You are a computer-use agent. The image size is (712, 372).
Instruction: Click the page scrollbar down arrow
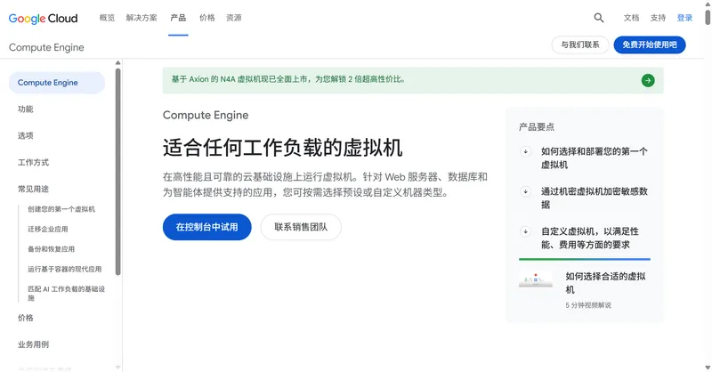[x=708, y=368]
